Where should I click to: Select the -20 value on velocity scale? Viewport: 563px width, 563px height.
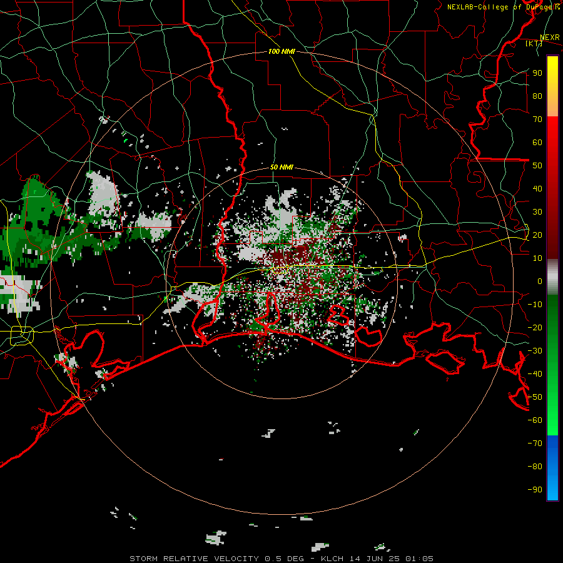[535, 327]
